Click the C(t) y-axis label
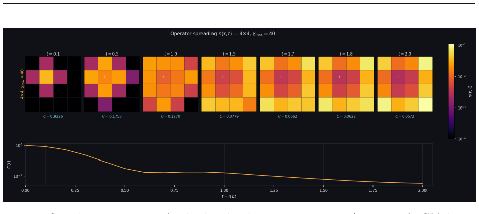 tap(9, 164)
